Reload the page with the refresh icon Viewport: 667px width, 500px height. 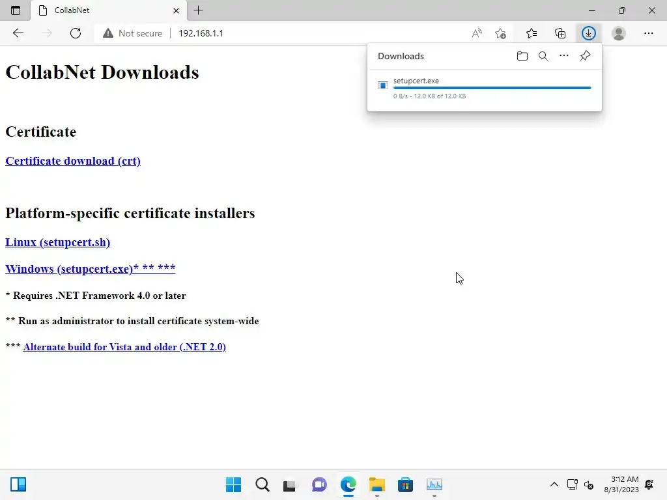click(76, 33)
